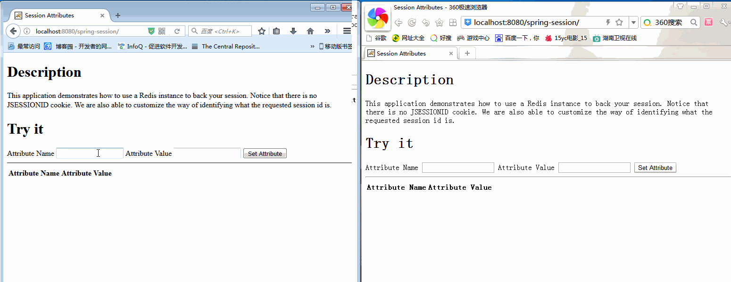Click the undo-close arrow in 360 browser
The width and height of the screenshot is (731, 282).
click(425, 23)
